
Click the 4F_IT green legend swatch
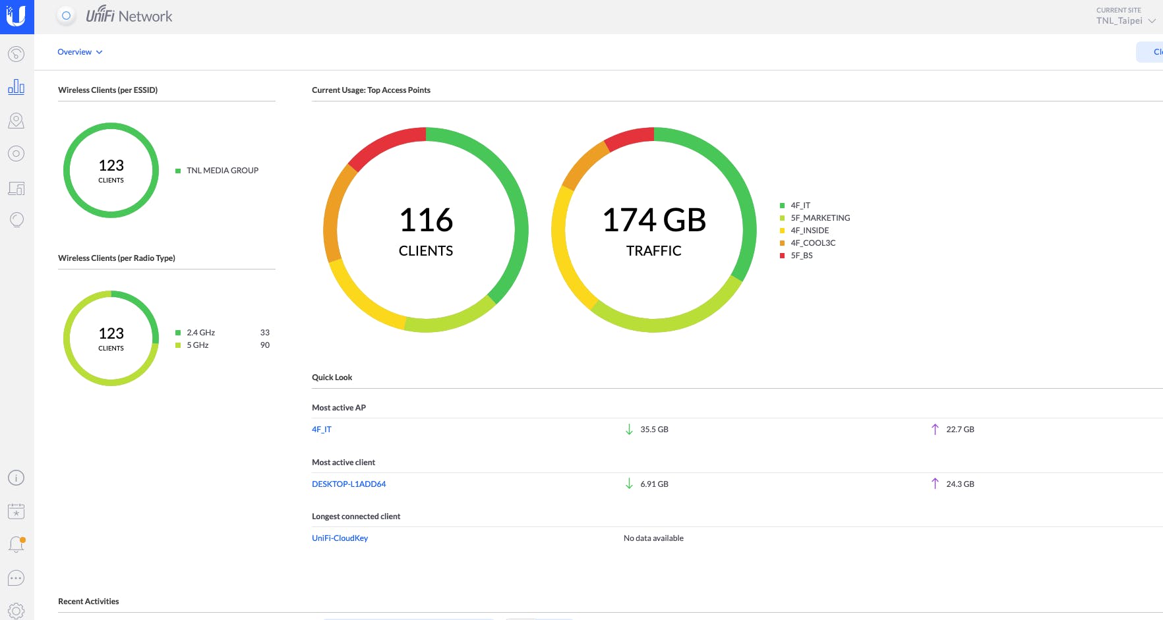pos(782,206)
